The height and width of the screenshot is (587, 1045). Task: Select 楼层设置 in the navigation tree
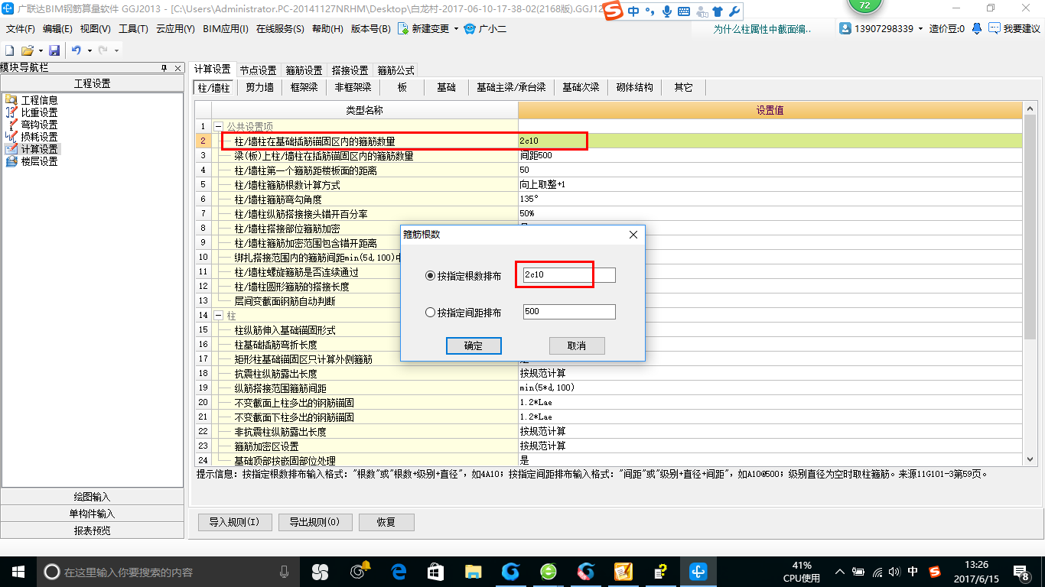point(39,161)
